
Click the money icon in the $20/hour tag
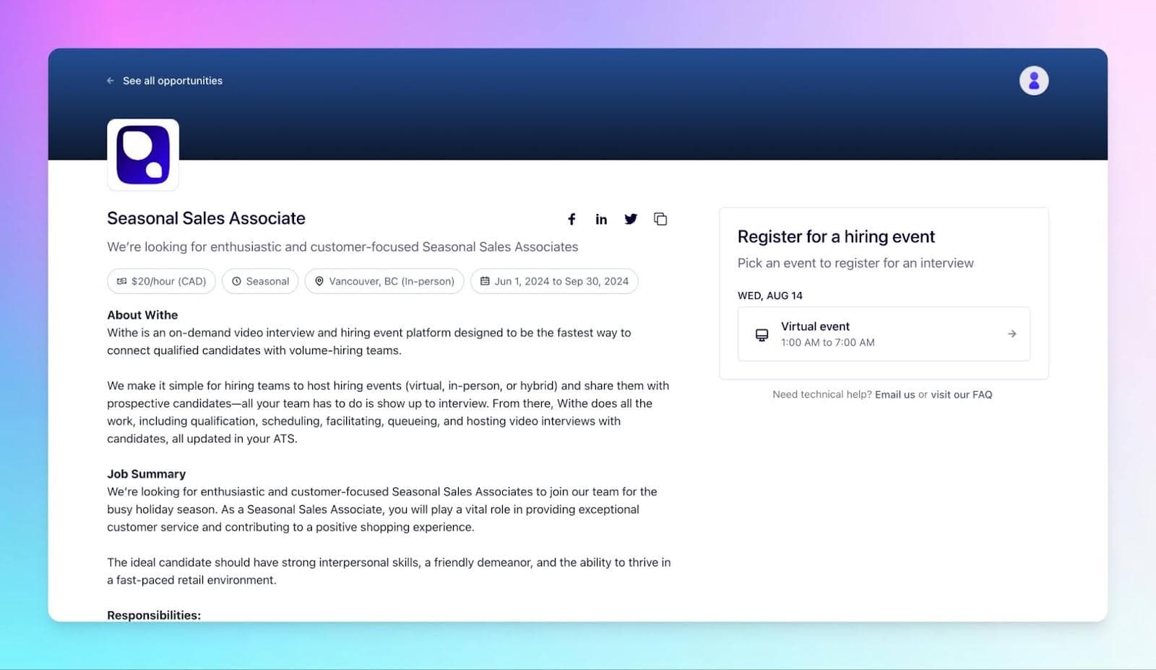point(121,281)
